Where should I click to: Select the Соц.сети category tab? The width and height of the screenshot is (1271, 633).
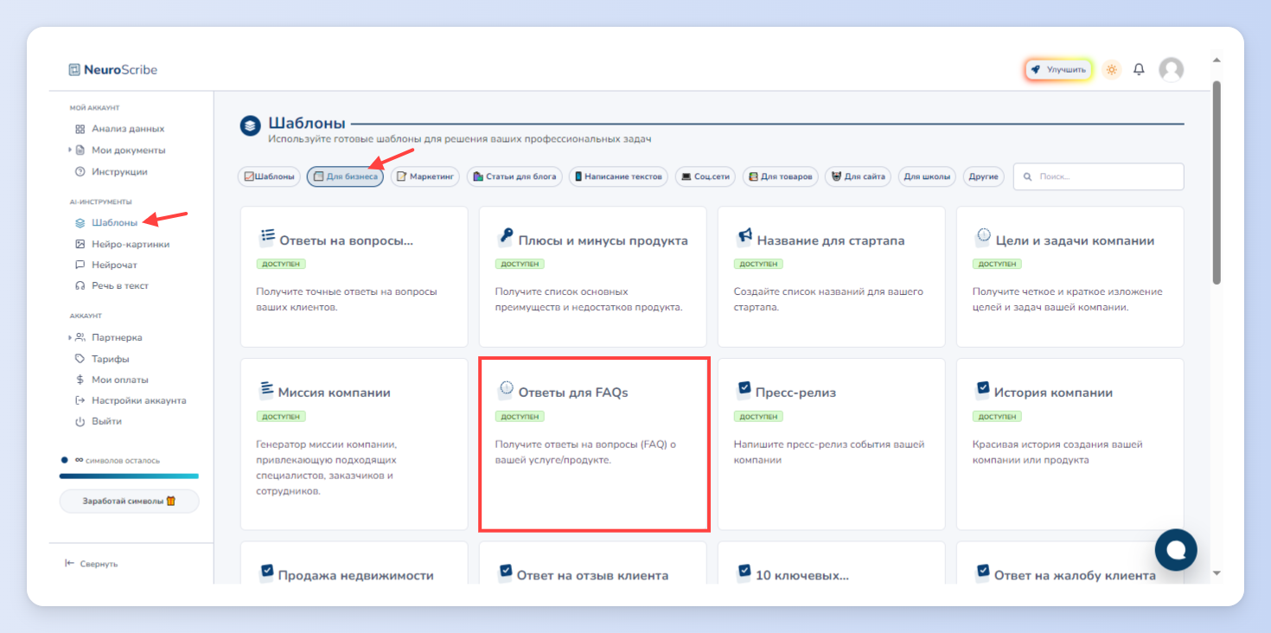(x=706, y=176)
